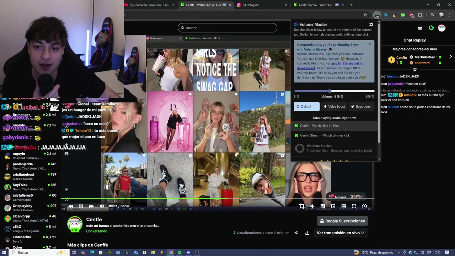Rewind the clip using the back button
The image size is (455, 256).
click(x=70, y=206)
